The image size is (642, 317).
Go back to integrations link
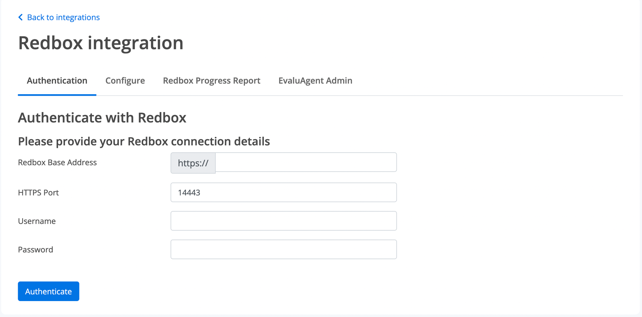pyautogui.click(x=63, y=17)
